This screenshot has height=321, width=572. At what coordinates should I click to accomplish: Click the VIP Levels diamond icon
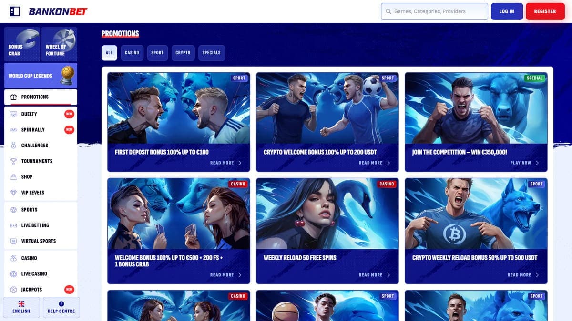tap(13, 193)
